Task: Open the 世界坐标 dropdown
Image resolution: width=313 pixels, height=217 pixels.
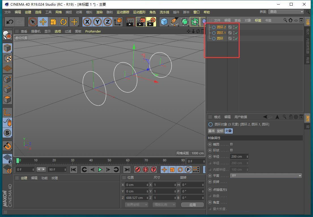Action: point(137,205)
